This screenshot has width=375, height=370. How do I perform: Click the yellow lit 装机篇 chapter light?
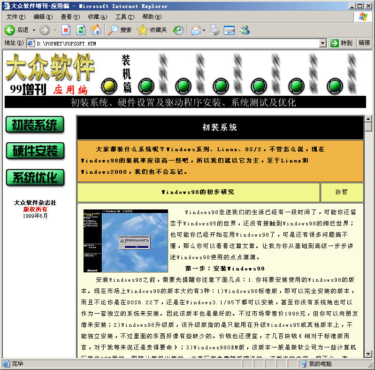coord(109,86)
